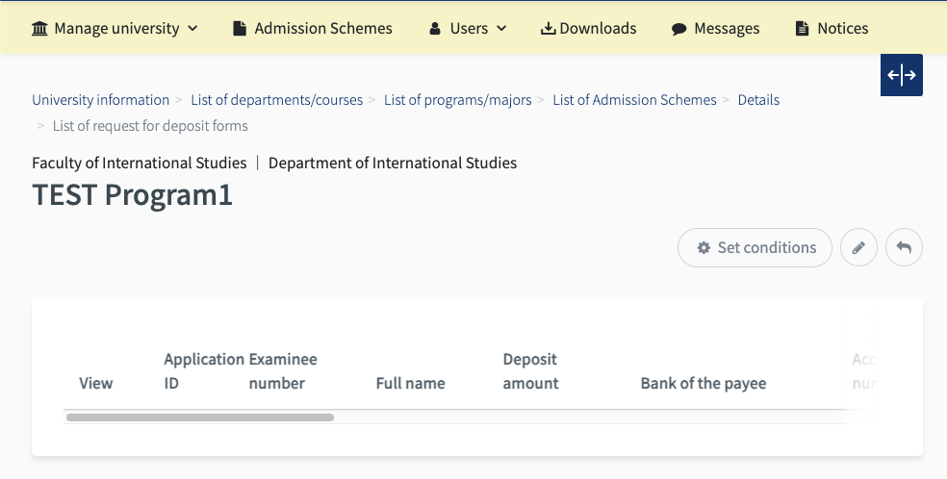Click the pencil edit icon button
This screenshot has width=947, height=479.
click(858, 247)
